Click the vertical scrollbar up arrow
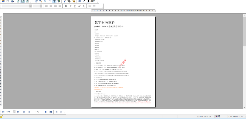 (x=244, y=15)
